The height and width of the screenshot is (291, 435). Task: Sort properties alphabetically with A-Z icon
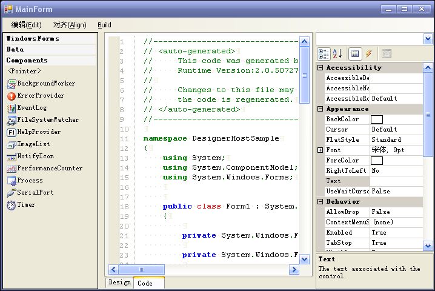(337, 54)
